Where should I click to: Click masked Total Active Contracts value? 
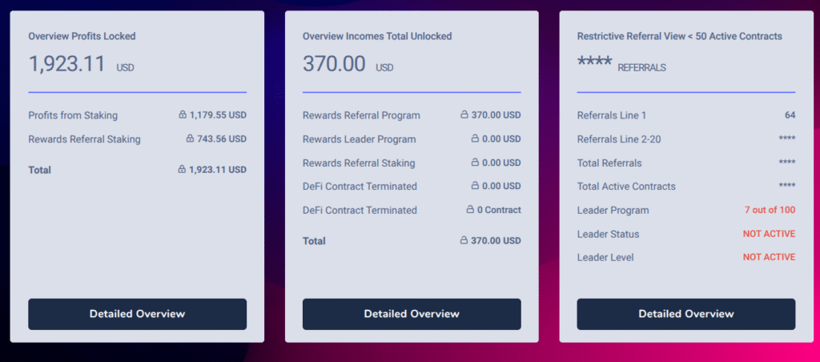tap(787, 187)
